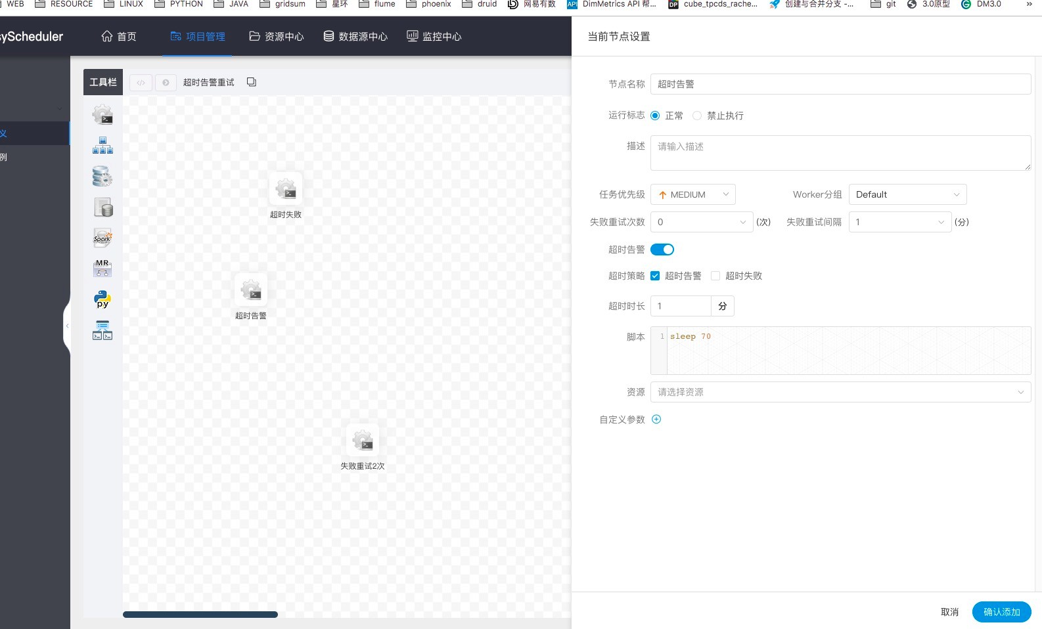Image resolution: width=1042 pixels, height=629 pixels.
Task: Select the Procedure task tool icon
Action: tap(102, 177)
